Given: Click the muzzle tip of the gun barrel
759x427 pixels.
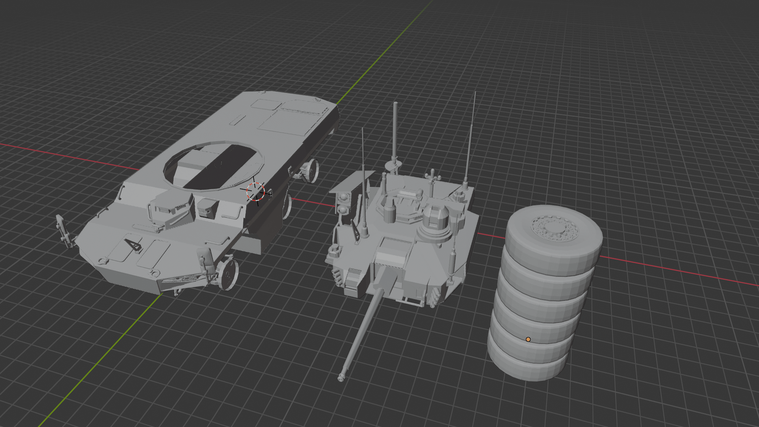Looking at the screenshot, I should (341, 378).
